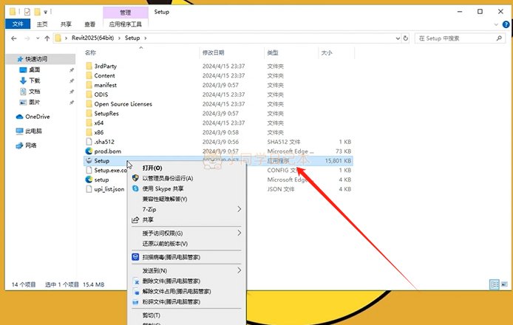The width and height of the screenshot is (513, 325).
Task: Choose 打开(O) in context menu
Action: click(x=152, y=168)
